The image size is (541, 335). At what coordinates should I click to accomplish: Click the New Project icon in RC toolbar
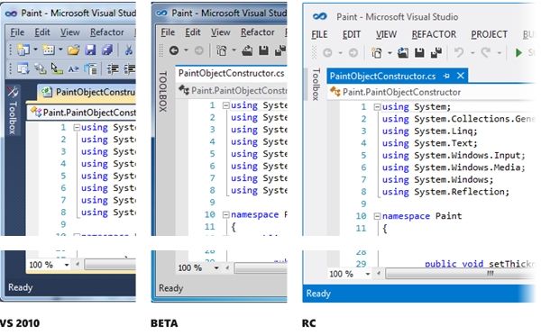click(377, 53)
